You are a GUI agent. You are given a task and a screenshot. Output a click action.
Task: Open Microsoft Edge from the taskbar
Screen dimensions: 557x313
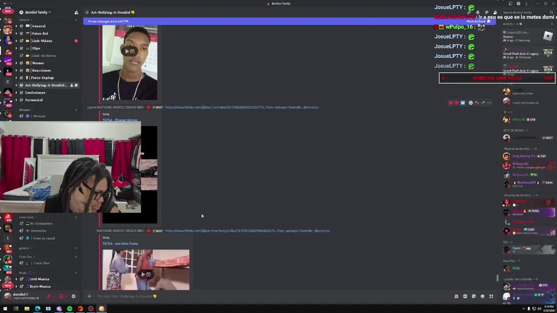tap(37, 309)
